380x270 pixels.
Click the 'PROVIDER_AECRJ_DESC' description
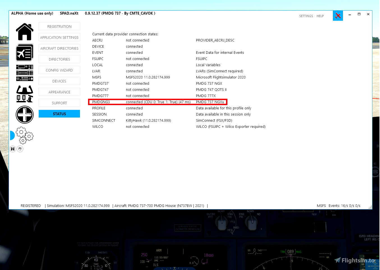pos(215,40)
